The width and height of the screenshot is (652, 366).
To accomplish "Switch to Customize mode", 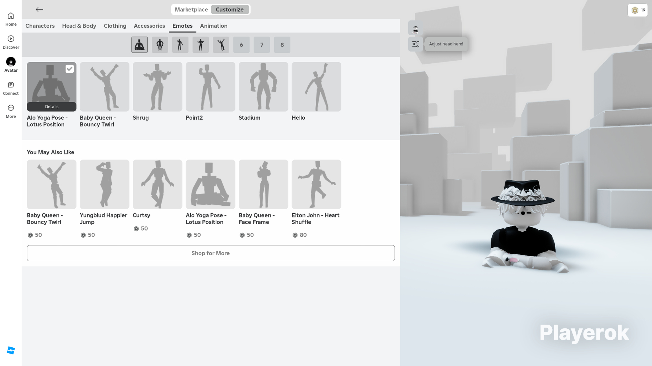I will [230, 10].
